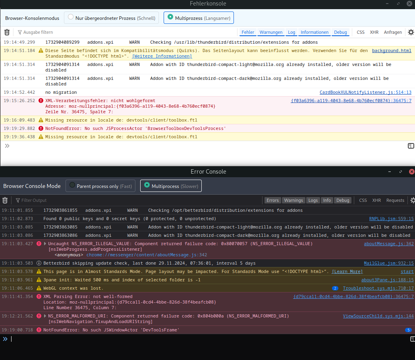Toggle the 'Warnungen' filter in Fehlerkonsole
The image size is (415, 360).
pyautogui.click(x=271, y=32)
